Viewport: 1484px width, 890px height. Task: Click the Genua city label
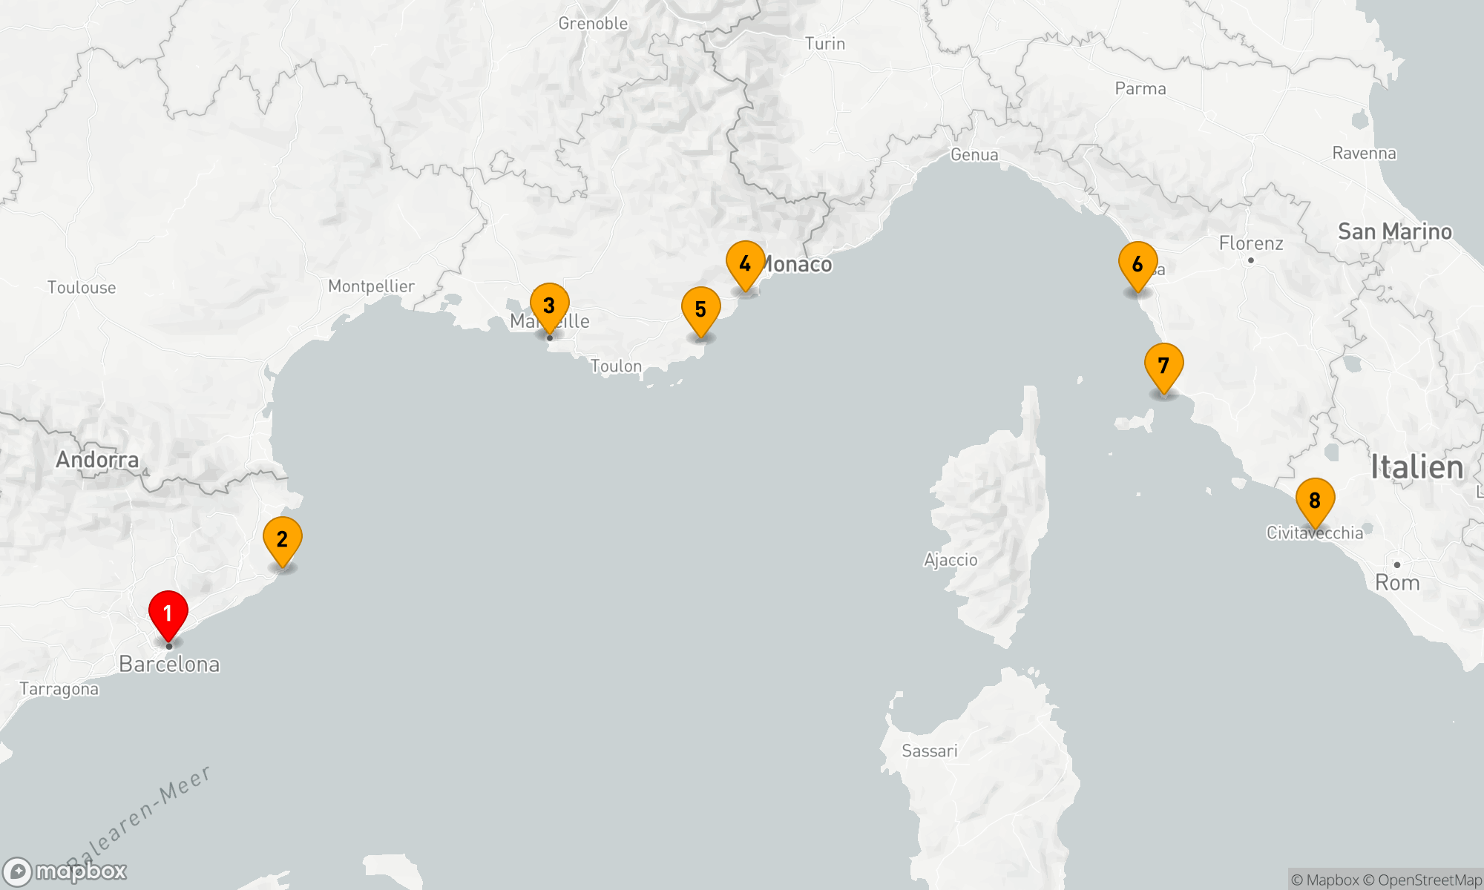click(x=974, y=155)
